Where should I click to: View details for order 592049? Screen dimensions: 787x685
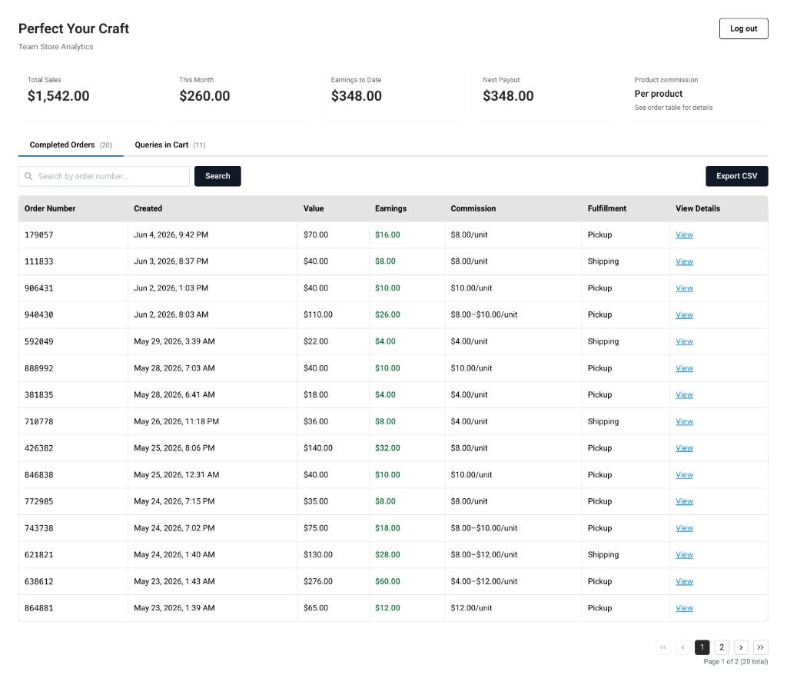click(684, 341)
